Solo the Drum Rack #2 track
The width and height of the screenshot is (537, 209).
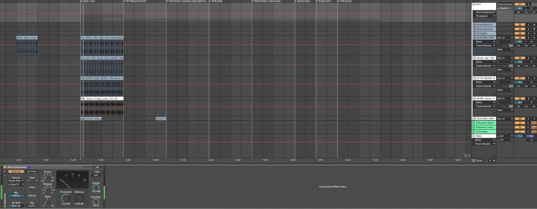[528, 29]
